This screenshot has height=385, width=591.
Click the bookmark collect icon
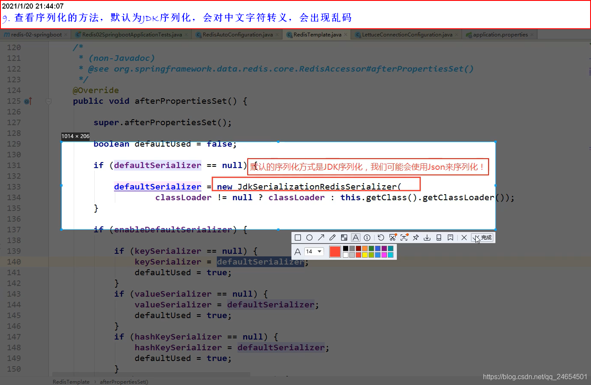click(450, 238)
